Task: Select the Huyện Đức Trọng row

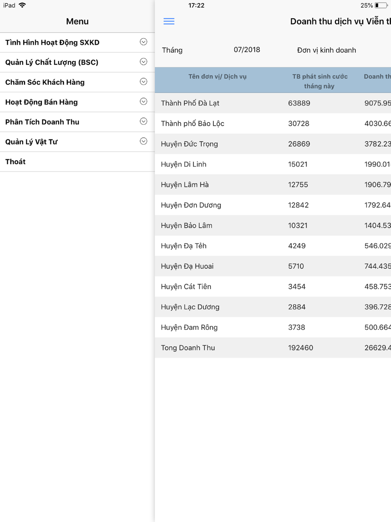Action: tap(273, 144)
